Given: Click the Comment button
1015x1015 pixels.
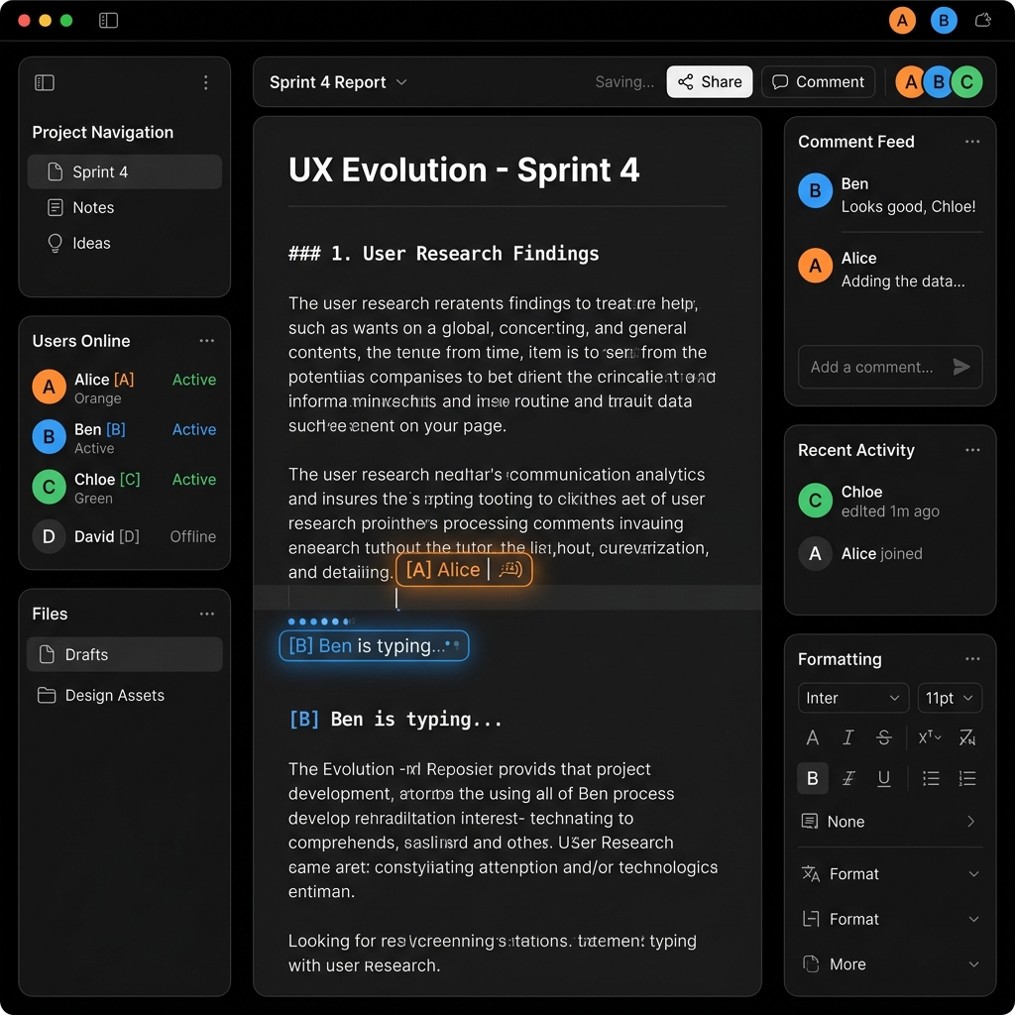Looking at the screenshot, I should click(818, 81).
